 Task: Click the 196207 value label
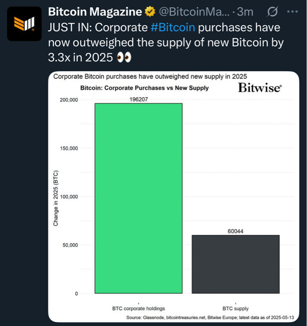tap(139, 99)
